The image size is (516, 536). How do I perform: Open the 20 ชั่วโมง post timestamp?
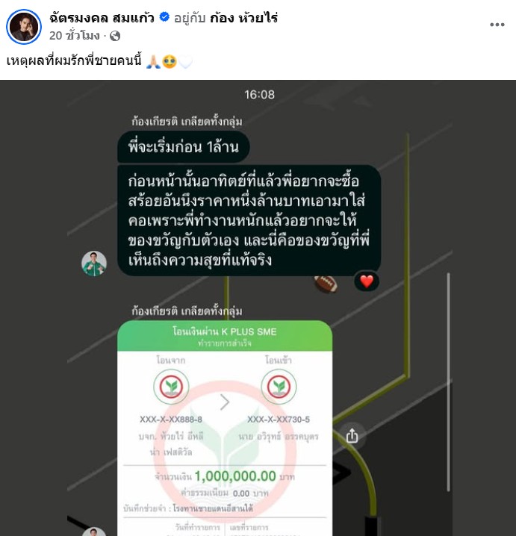(x=74, y=36)
